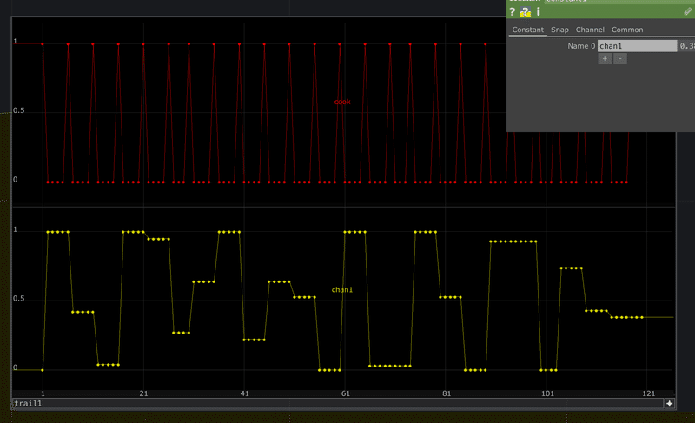Image resolution: width=695 pixels, height=423 pixels.
Task: Switch to the Snap parameter tab
Action: pos(559,30)
